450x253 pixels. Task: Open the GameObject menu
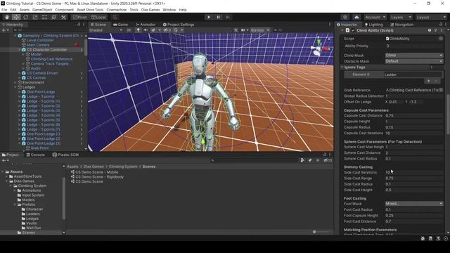(x=42, y=10)
